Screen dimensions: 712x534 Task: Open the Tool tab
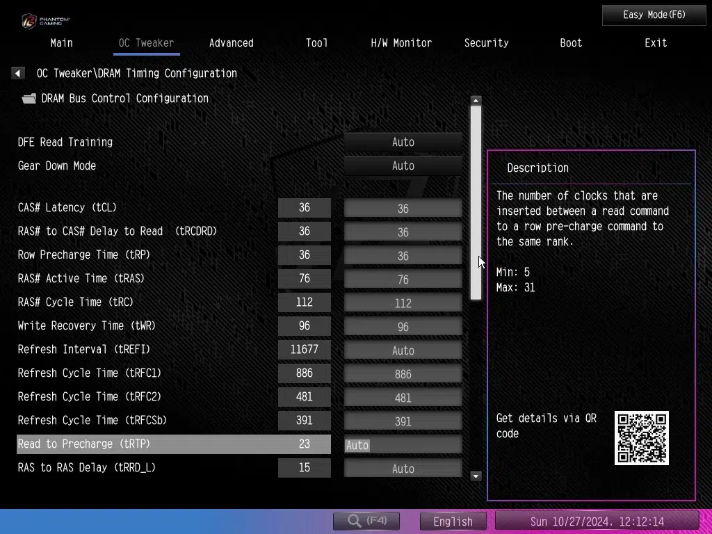316,43
